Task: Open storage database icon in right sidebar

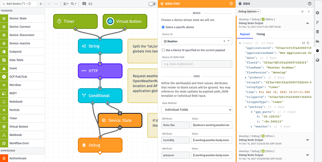Action: (x=317, y=32)
